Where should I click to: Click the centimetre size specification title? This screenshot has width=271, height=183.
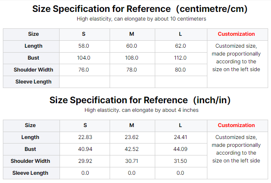(140, 9)
